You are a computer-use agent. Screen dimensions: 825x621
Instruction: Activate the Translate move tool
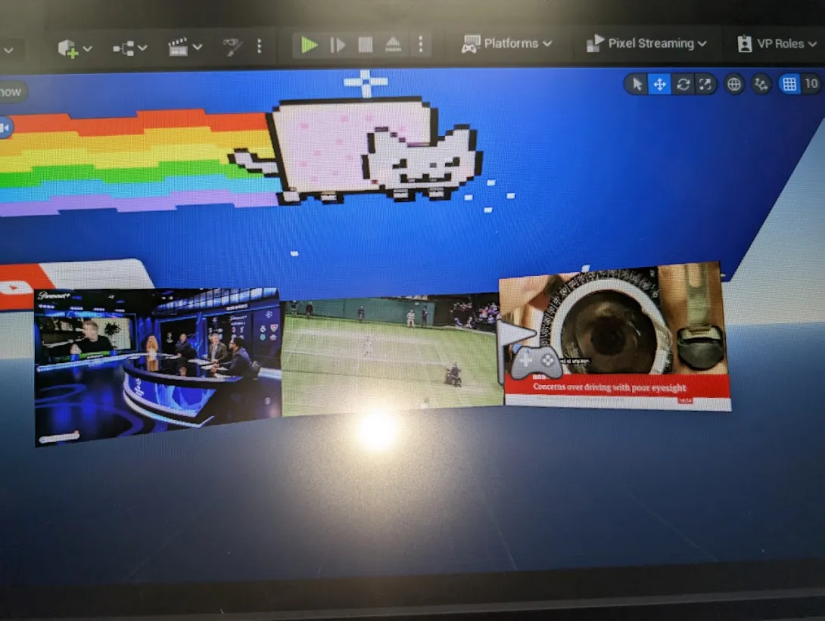[659, 84]
